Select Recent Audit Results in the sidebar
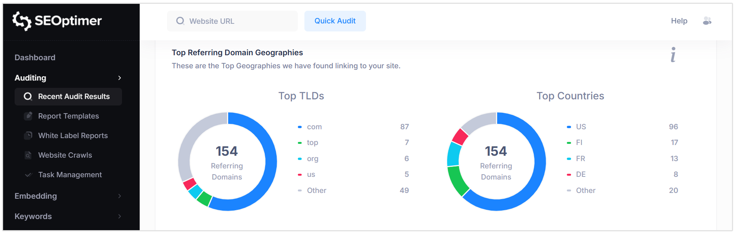The width and height of the screenshot is (735, 234). (73, 97)
